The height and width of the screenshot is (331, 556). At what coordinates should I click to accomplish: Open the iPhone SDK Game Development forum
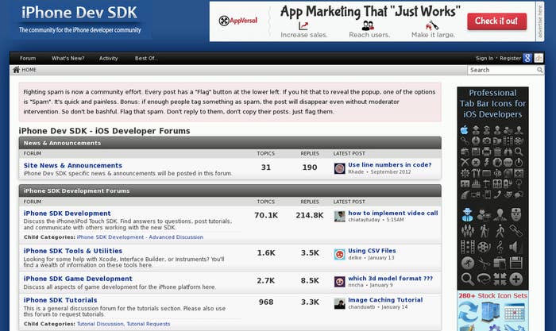point(78,279)
